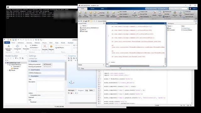Viewport: 201px width, 113px height.
Task: Click zoom in icon in COMSOL Graphics
Action: click(x=69, y=58)
